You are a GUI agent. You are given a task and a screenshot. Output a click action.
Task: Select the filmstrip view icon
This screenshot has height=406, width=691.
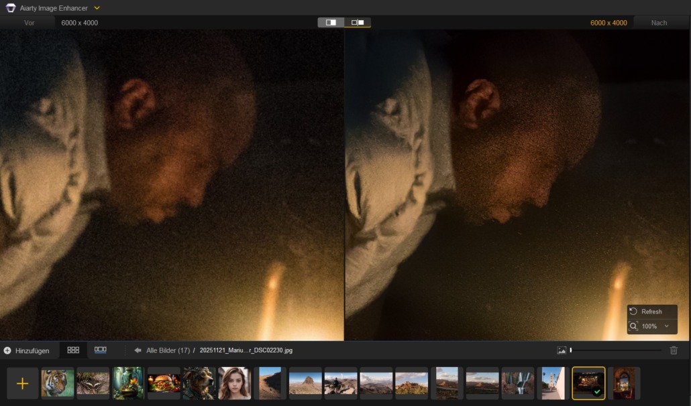[x=101, y=350]
